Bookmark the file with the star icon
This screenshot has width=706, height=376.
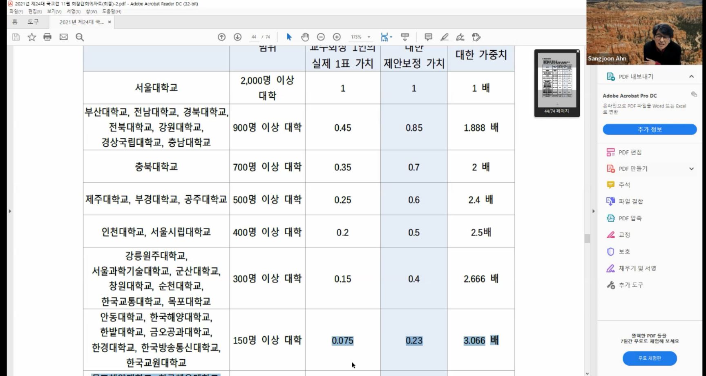31,37
